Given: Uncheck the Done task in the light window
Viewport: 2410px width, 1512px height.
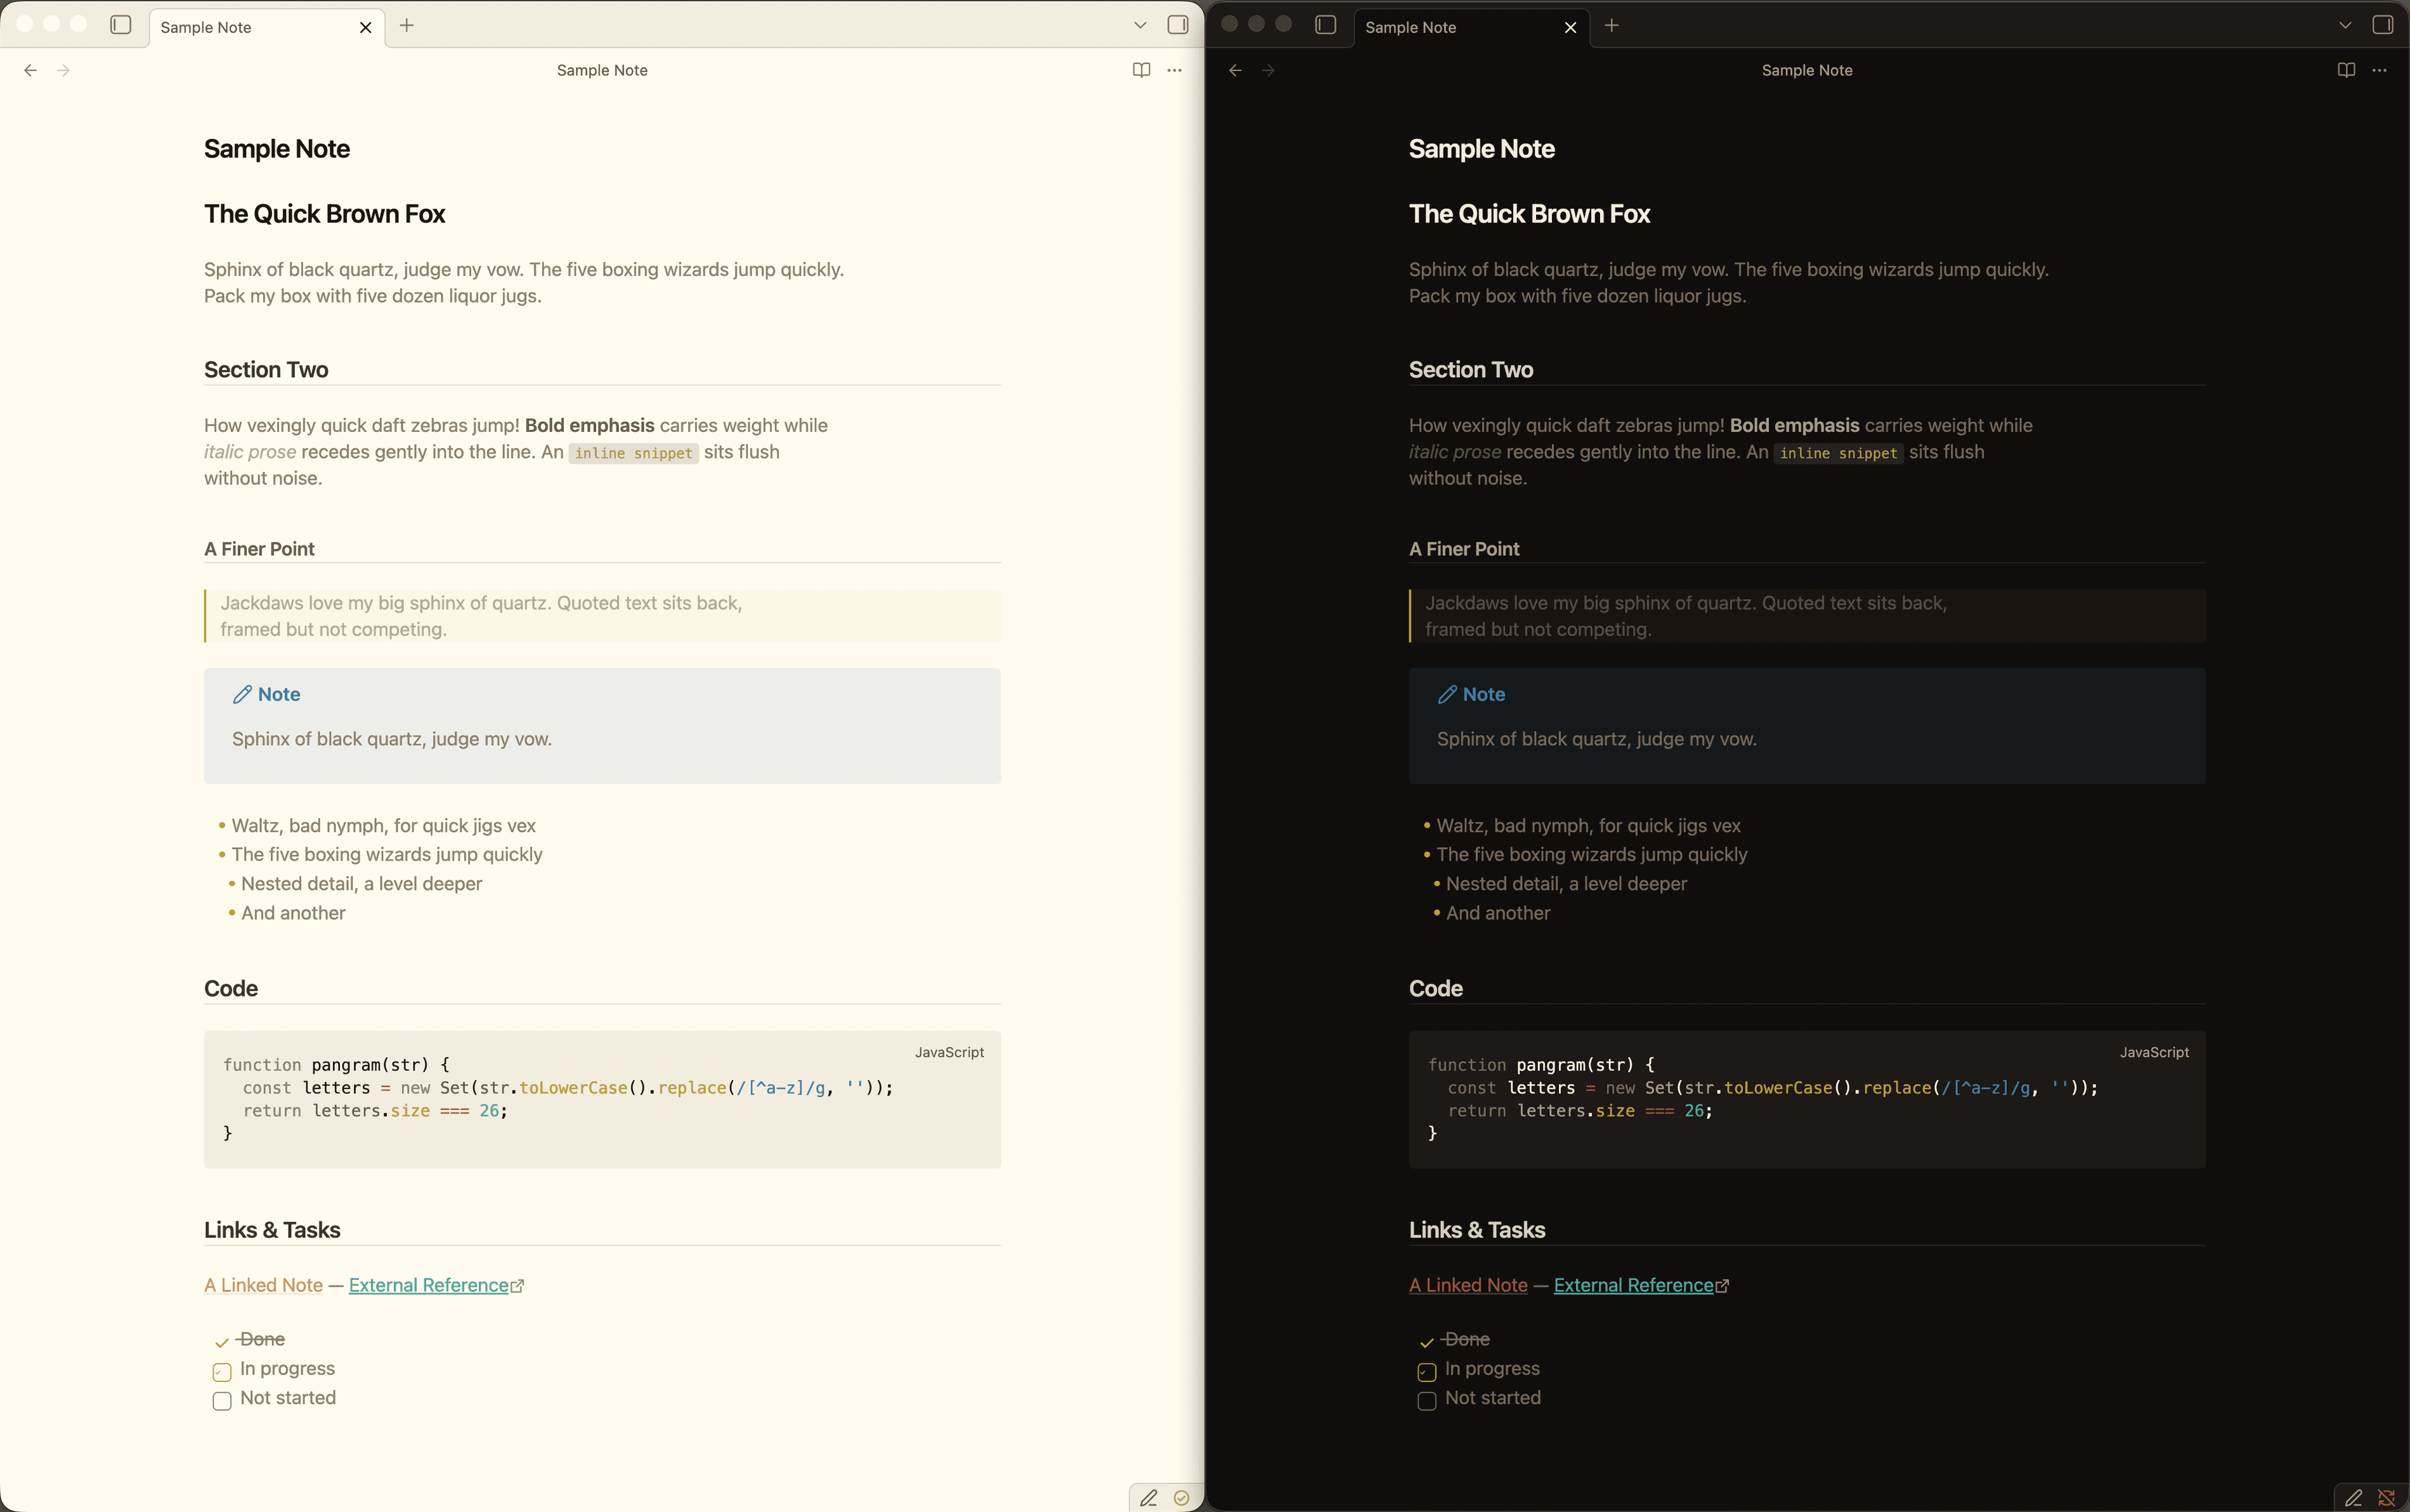Looking at the screenshot, I should point(222,1342).
